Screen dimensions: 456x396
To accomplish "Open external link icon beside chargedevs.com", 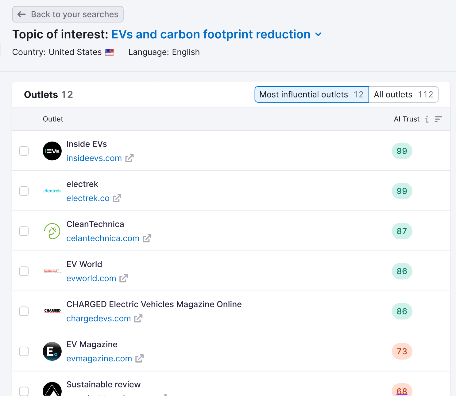I will tap(138, 318).
